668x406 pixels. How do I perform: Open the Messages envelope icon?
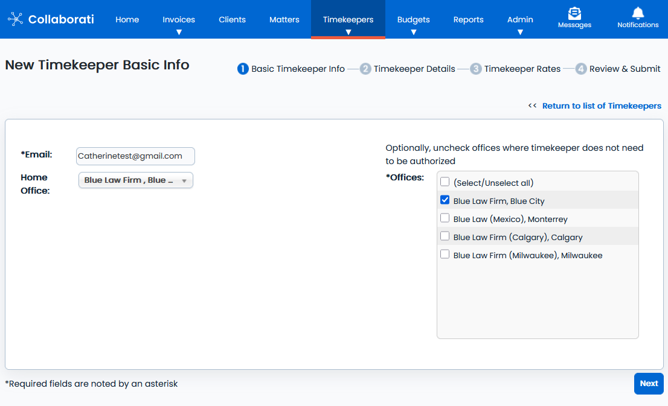point(574,13)
